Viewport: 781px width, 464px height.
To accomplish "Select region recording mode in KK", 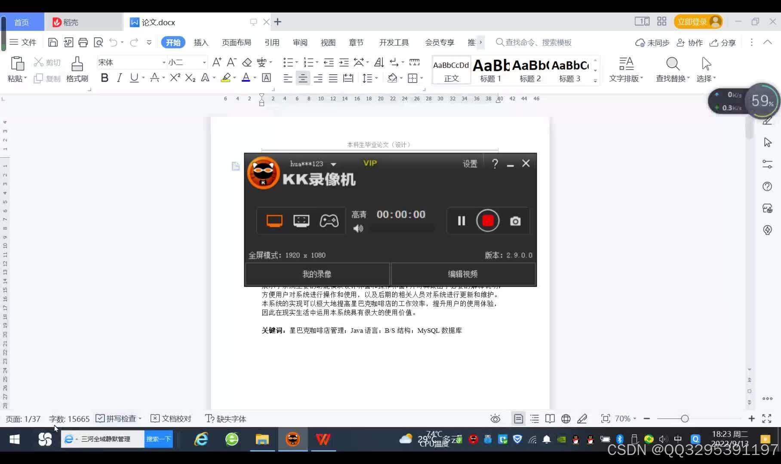I will tap(301, 221).
